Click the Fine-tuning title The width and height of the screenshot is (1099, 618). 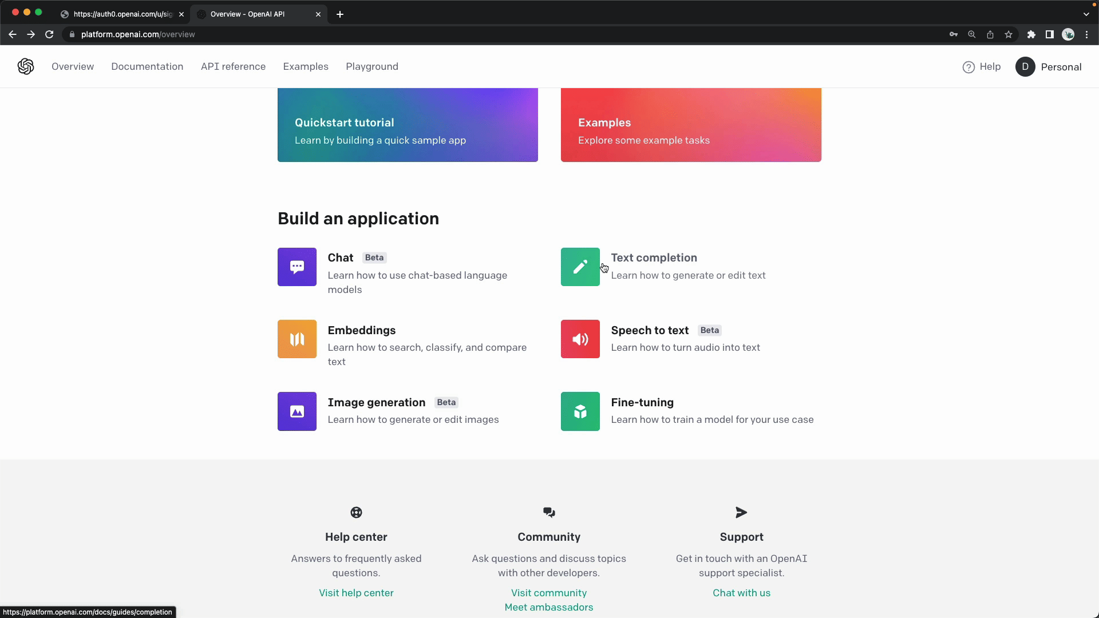tap(642, 402)
